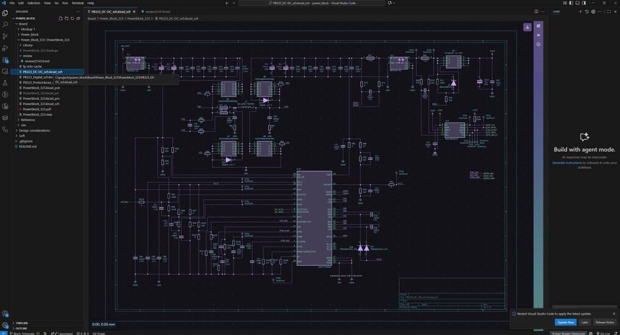Image resolution: width=620 pixels, height=335 pixels.
Task: Open Source Control view in activity bar
Action: tap(5, 36)
